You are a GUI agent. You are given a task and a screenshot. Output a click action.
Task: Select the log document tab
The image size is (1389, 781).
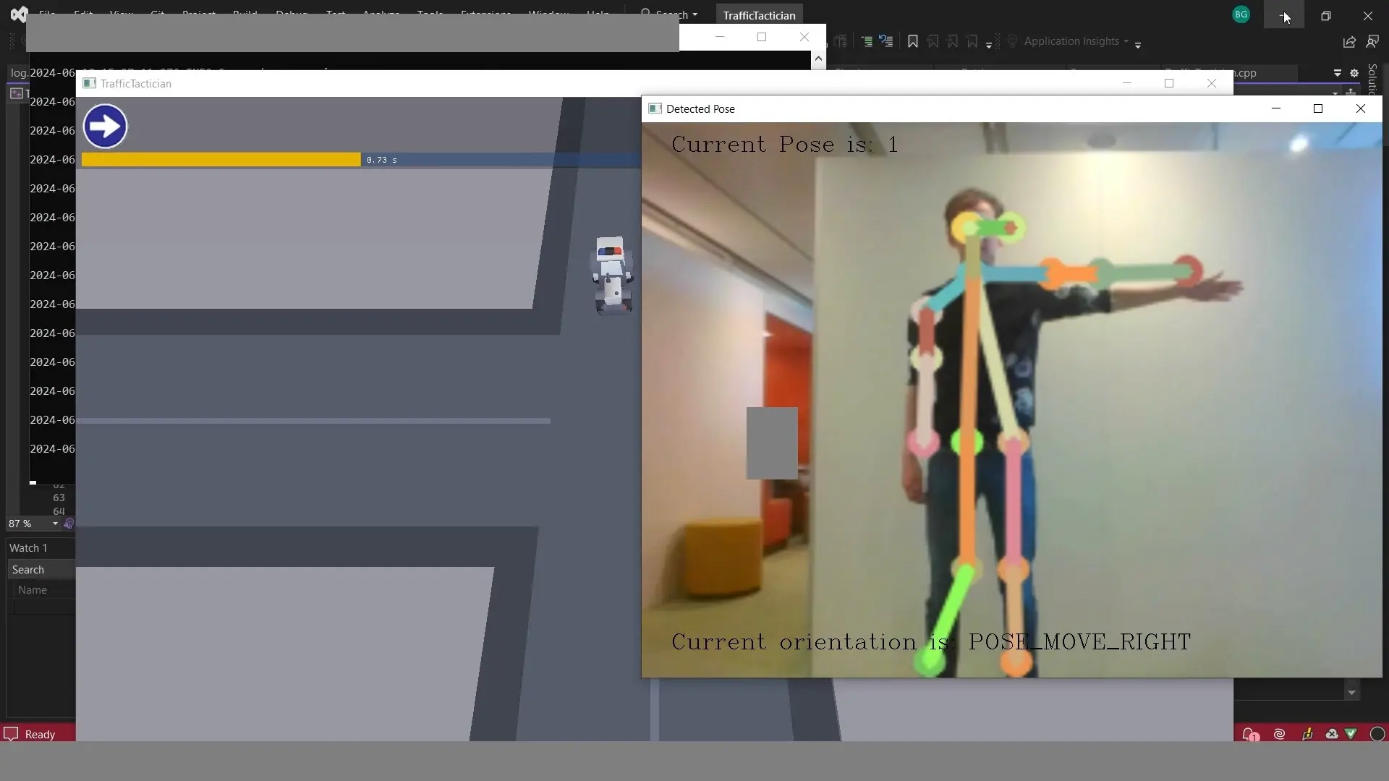pos(19,73)
